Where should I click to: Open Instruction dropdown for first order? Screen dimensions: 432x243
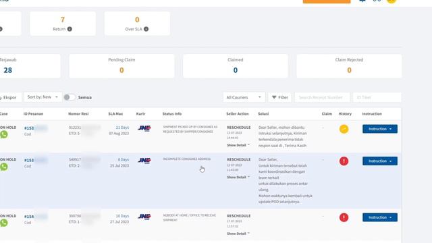(x=380, y=129)
